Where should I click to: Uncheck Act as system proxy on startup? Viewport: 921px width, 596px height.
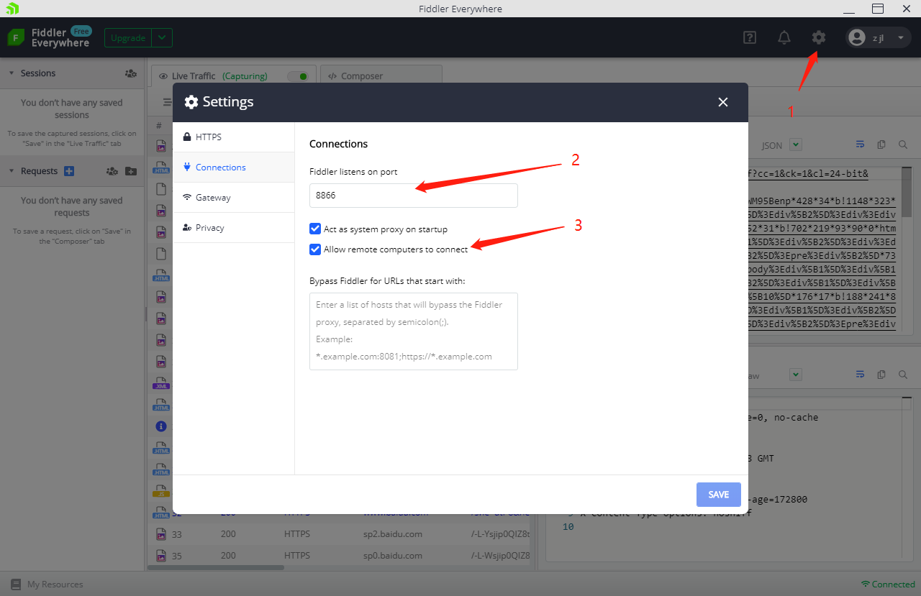(314, 229)
